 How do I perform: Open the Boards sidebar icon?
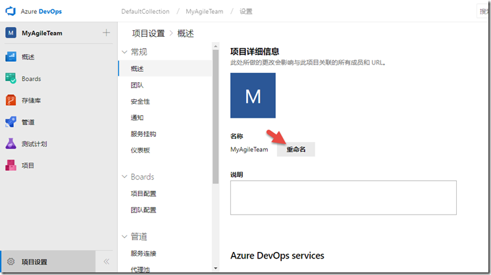11,78
